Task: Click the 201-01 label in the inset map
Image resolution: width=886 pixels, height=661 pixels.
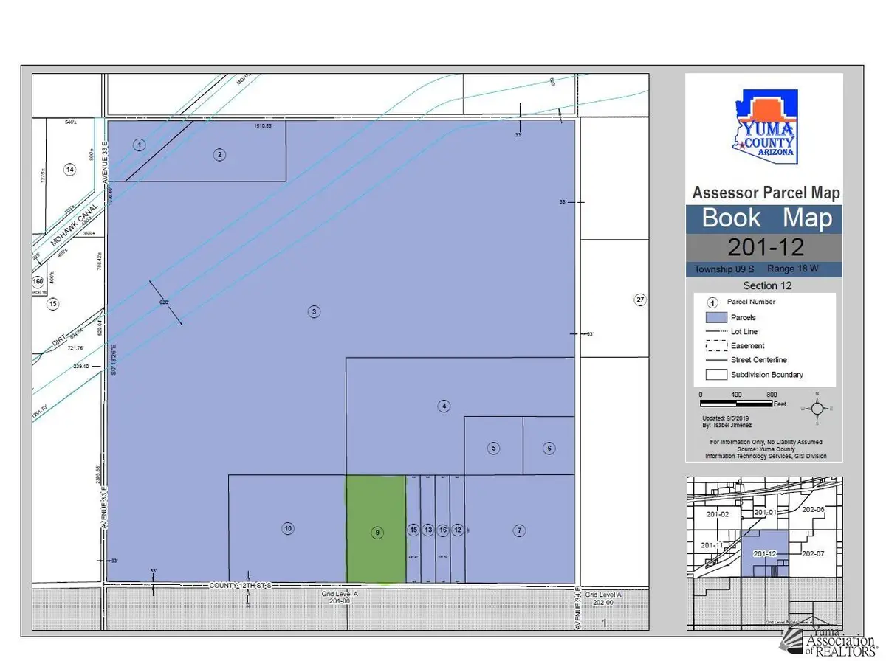Action: (x=766, y=513)
